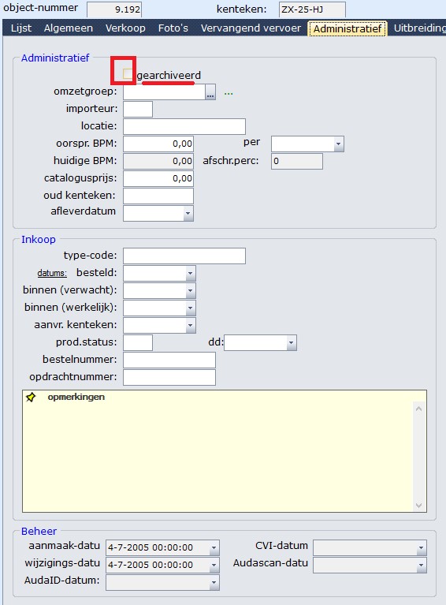
Task: Open the Uitbreiding tab
Action: [x=419, y=28]
